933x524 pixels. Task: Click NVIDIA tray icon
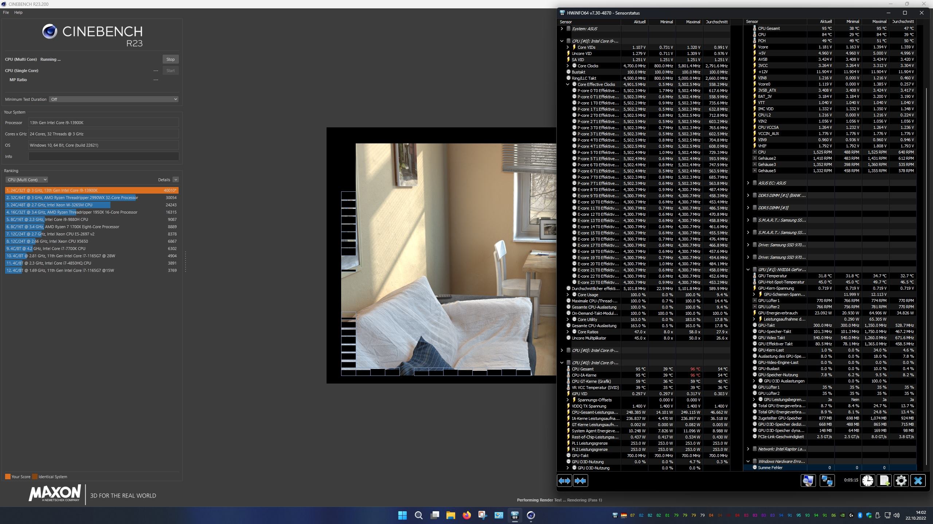(x=842, y=515)
